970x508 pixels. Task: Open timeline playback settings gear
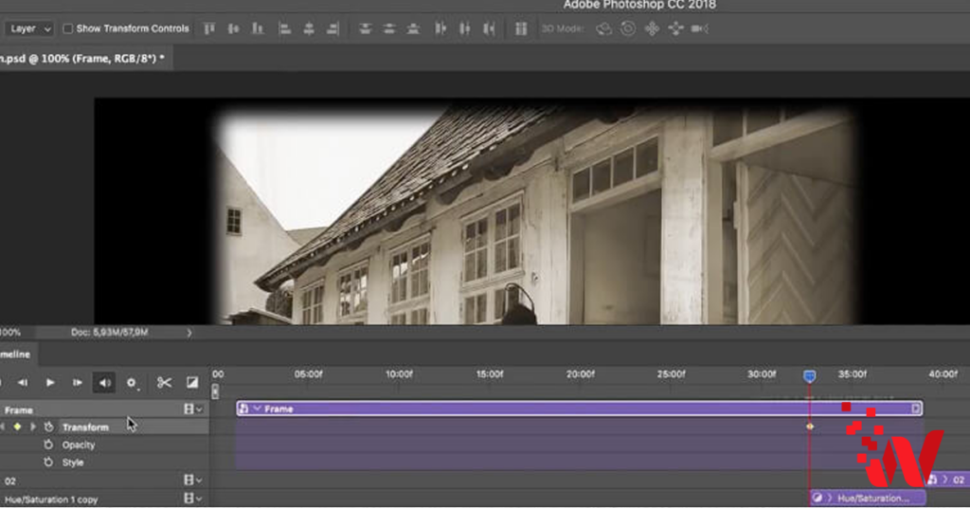pyautogui.click(x=132, y=383)
